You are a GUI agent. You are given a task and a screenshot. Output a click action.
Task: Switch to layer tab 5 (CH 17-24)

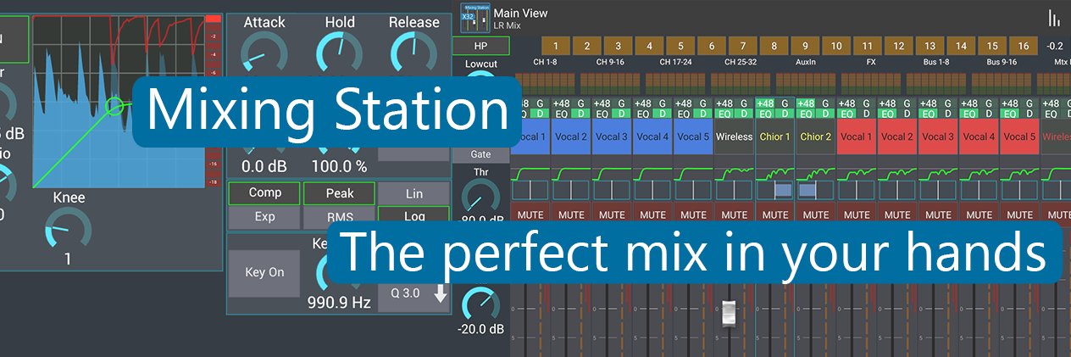coord(680,46)
